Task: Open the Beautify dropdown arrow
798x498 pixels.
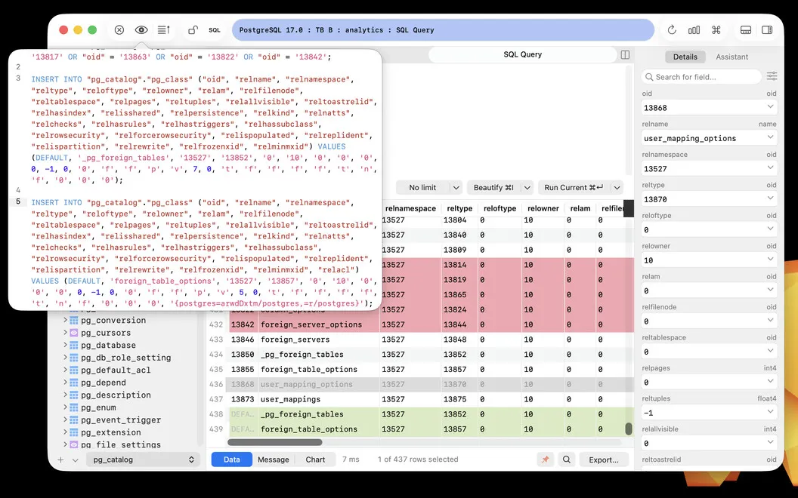Action: pyautogui.click(x=527, y=188)
